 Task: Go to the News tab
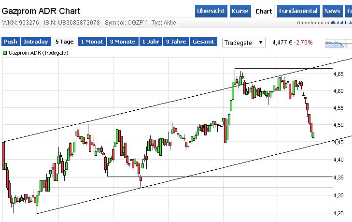[x=333, y=11]
